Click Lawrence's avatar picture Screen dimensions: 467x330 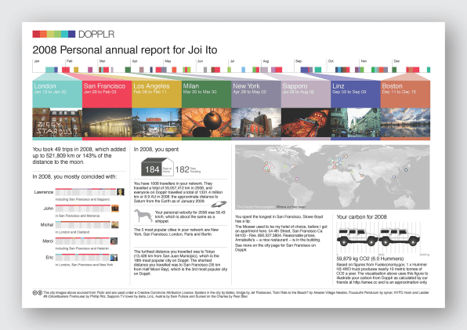[x=121, y=192]
